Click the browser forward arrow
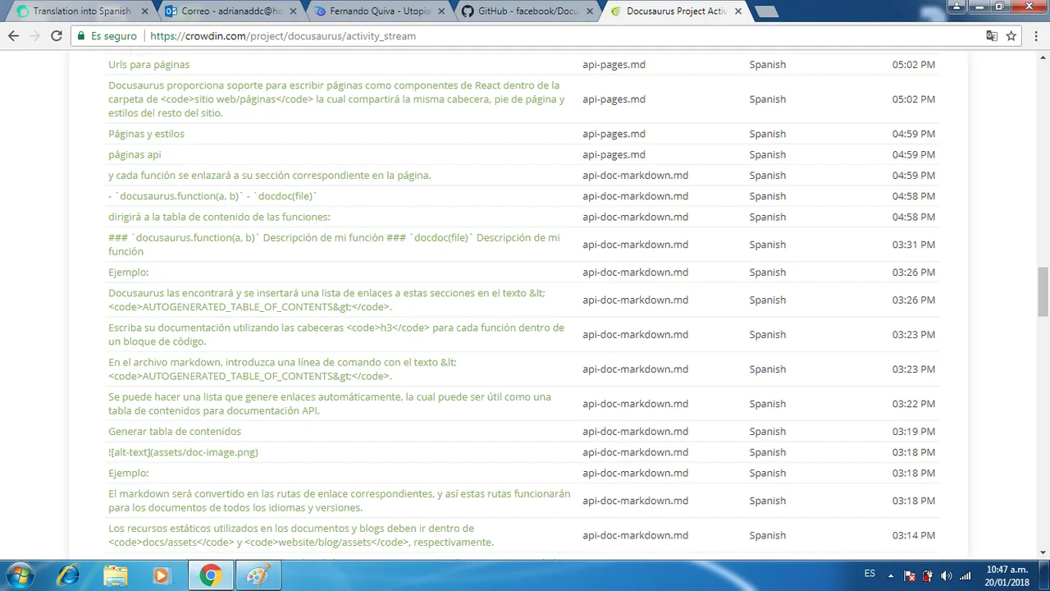The width and height of the screenshot is (1050, 591). coord(34,36)
